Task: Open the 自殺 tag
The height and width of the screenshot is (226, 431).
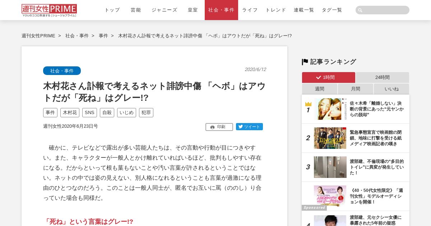Action: (x=107, y=113)
